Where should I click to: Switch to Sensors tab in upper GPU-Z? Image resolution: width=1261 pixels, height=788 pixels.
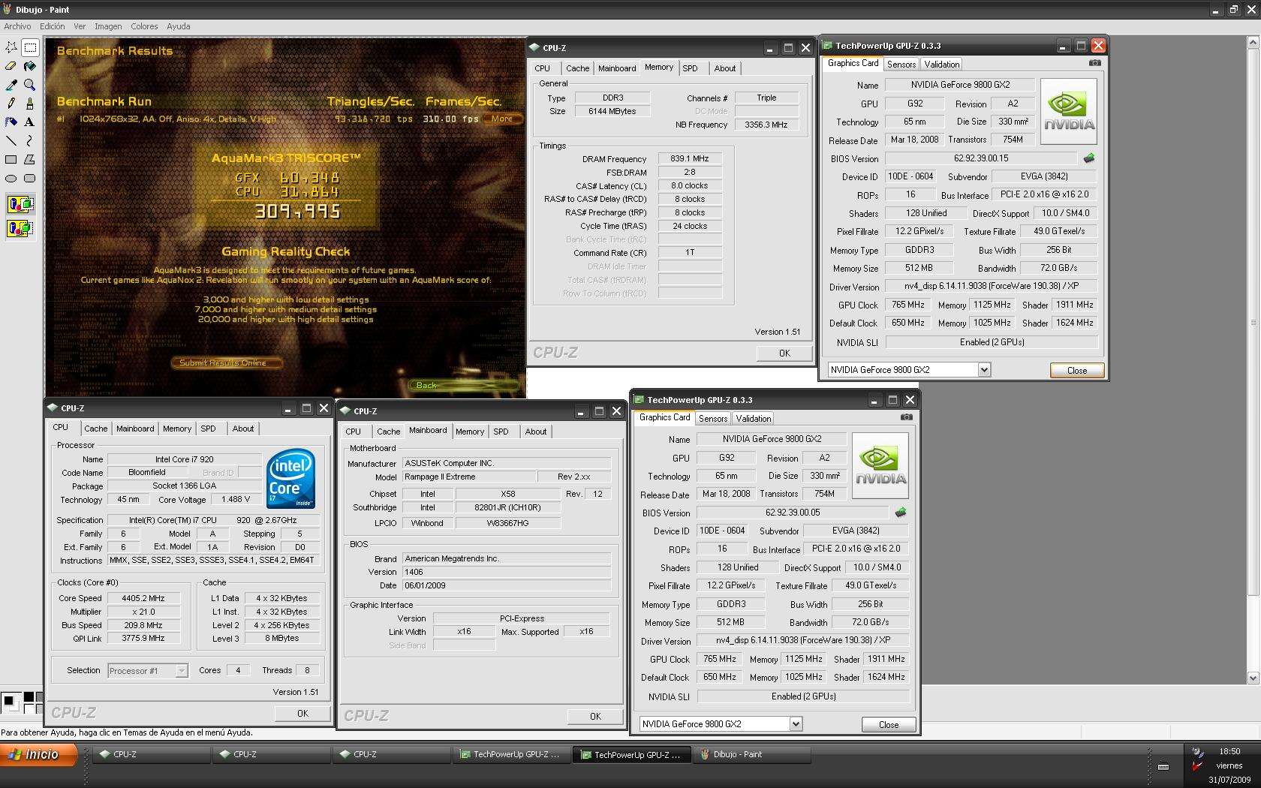pos(901,65)
